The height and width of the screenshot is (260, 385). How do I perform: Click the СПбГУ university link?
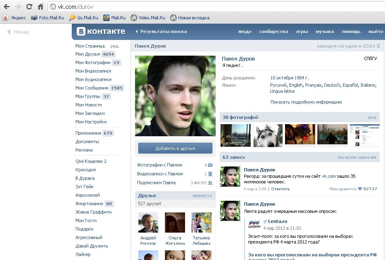(x=370, y=58)
